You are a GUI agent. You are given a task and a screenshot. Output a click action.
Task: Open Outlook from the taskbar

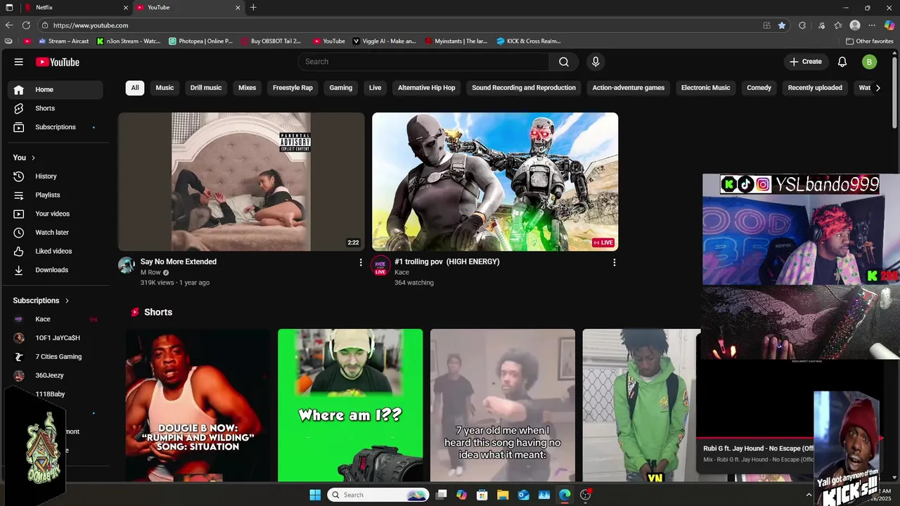click(523, 495)
